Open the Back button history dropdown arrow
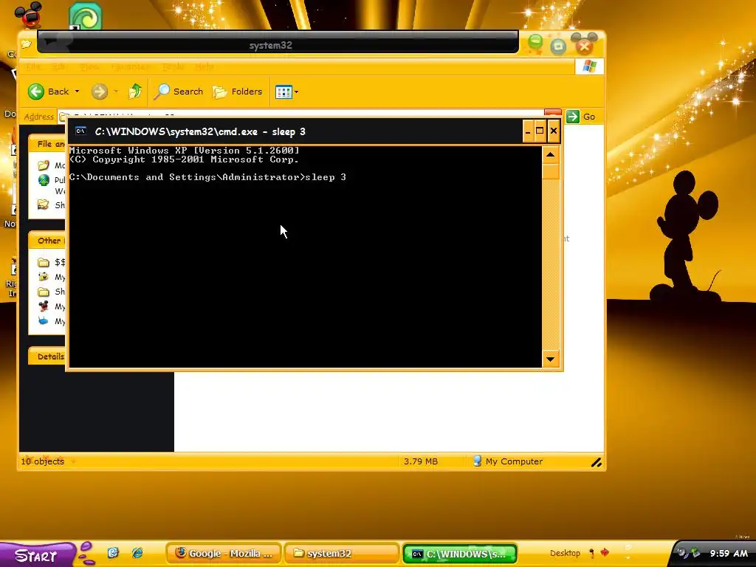Viewport: 756px width, 567px height. [x=77, y=91]
